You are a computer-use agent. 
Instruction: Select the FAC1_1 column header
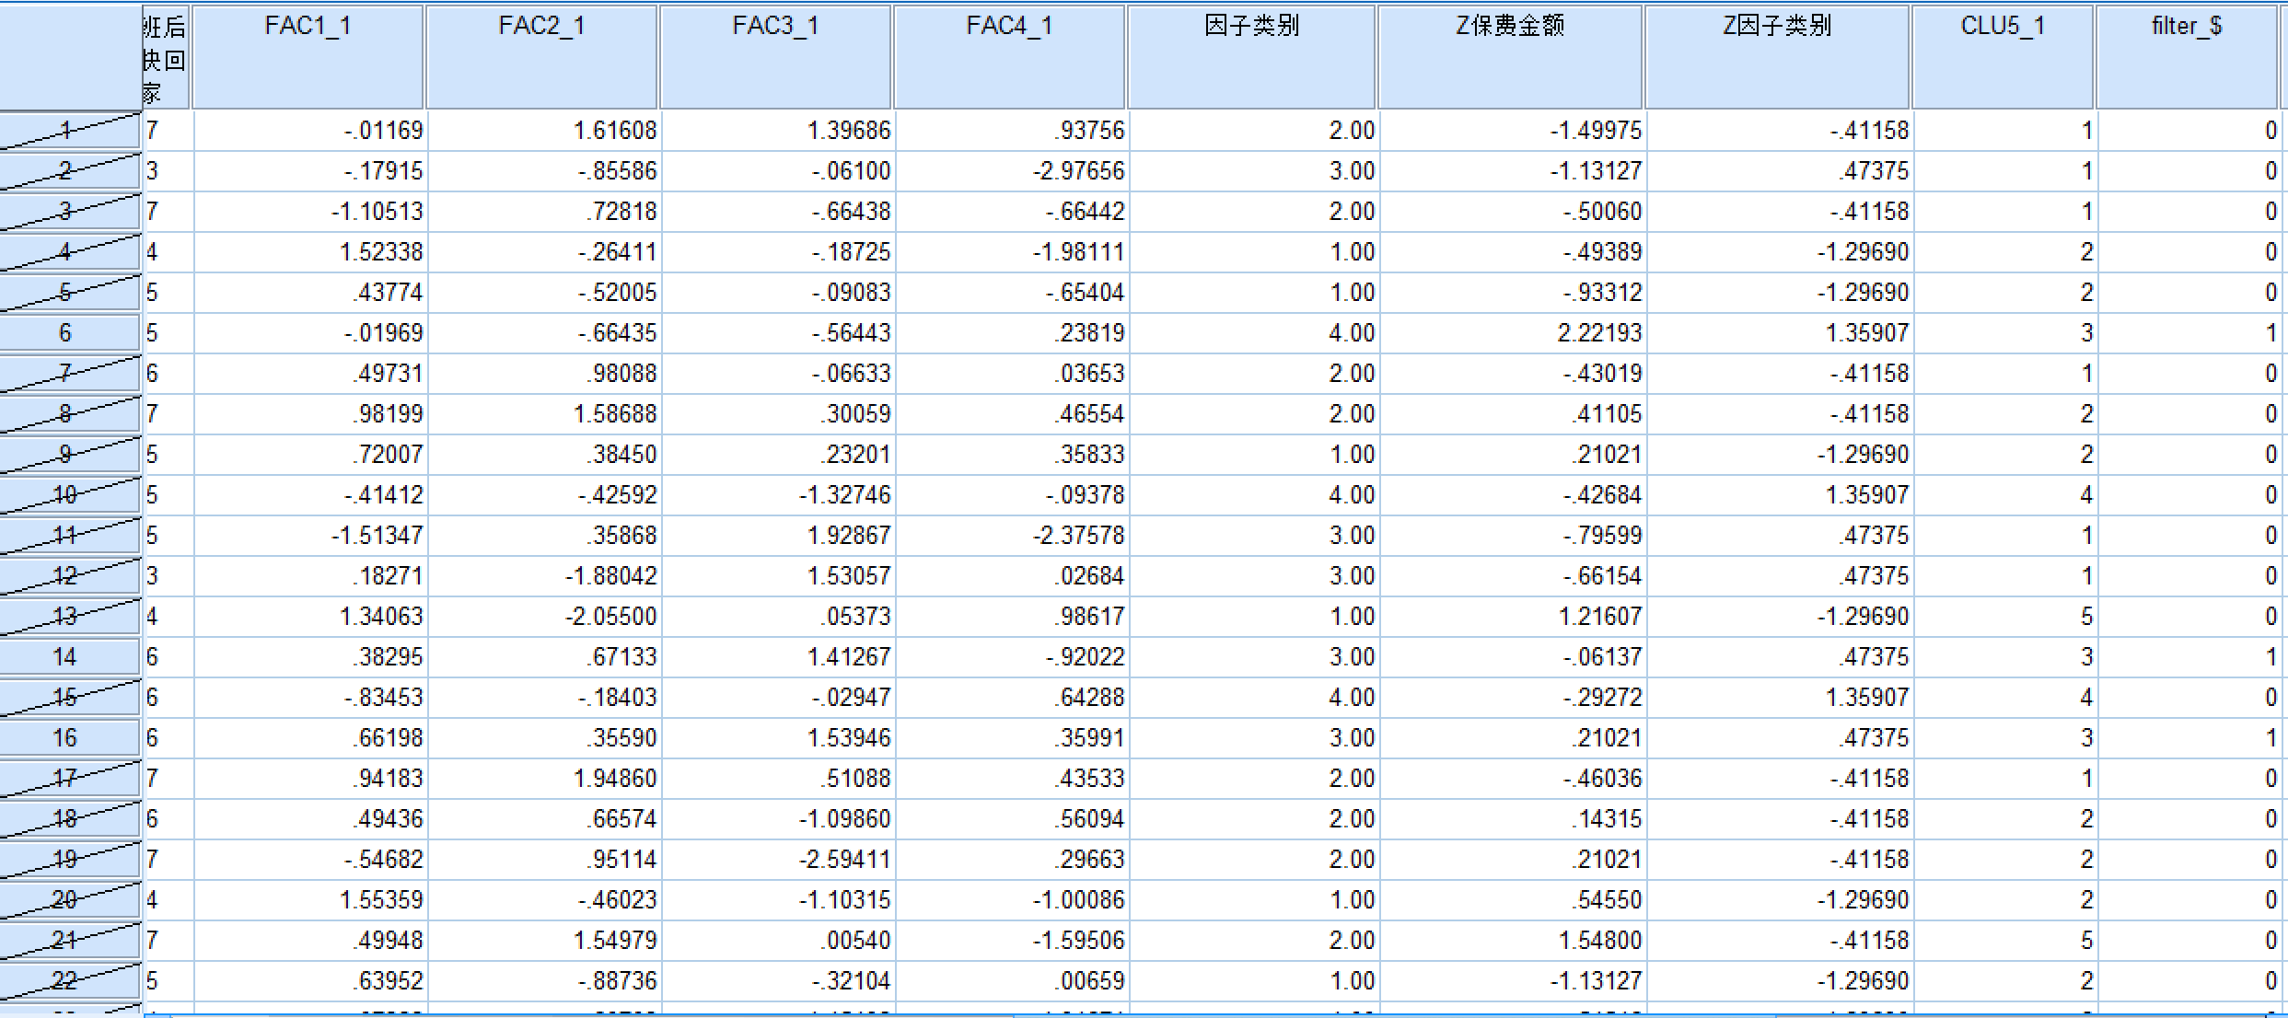coord(308,57)
